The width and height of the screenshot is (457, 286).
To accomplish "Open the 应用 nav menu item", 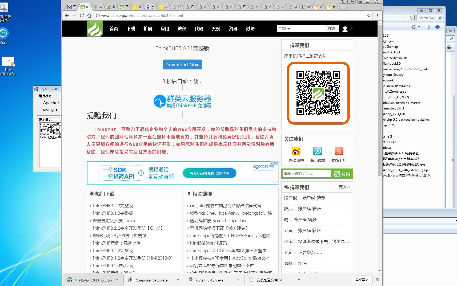I will (x=165, y=29).
